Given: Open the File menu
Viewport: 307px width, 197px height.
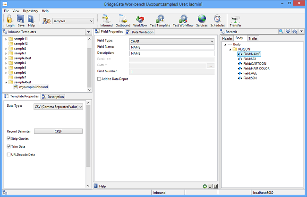Looking at the screenshot, I should pos(7,11).
